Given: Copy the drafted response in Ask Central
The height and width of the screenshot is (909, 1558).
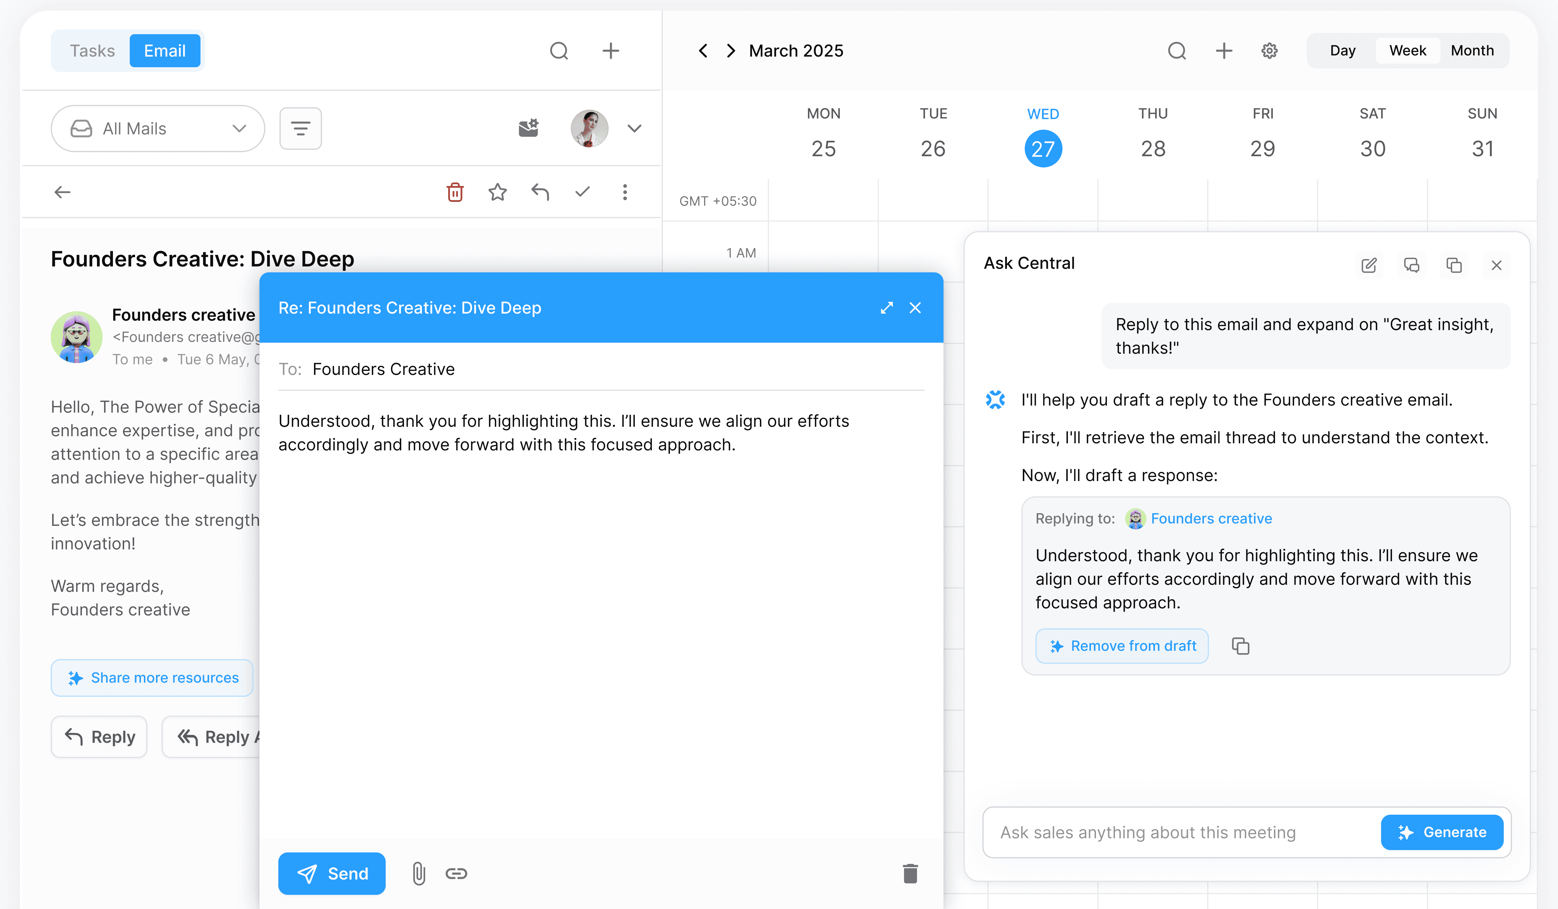Looking at the screenshot, I should pos(1240,646).
